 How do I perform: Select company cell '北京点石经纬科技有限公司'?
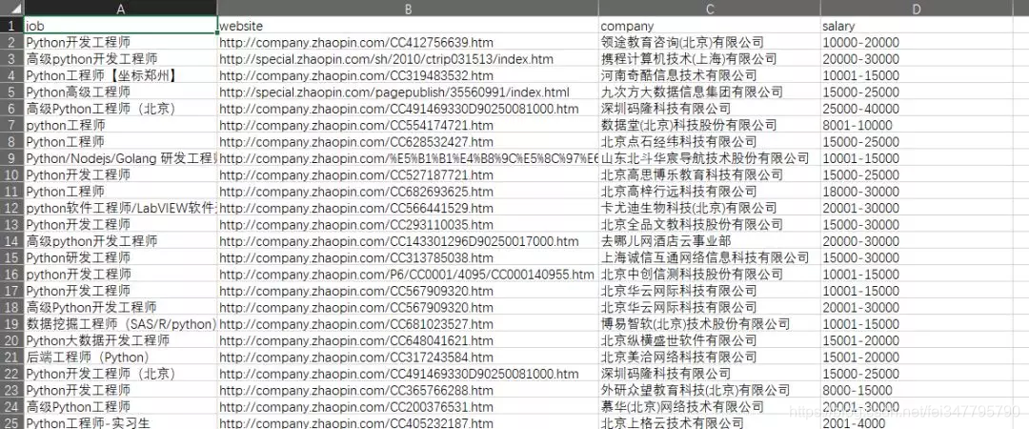click(710, 142)
